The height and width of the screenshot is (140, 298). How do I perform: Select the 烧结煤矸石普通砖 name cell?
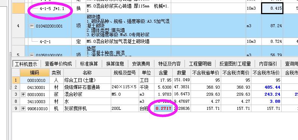pos(87,87)
